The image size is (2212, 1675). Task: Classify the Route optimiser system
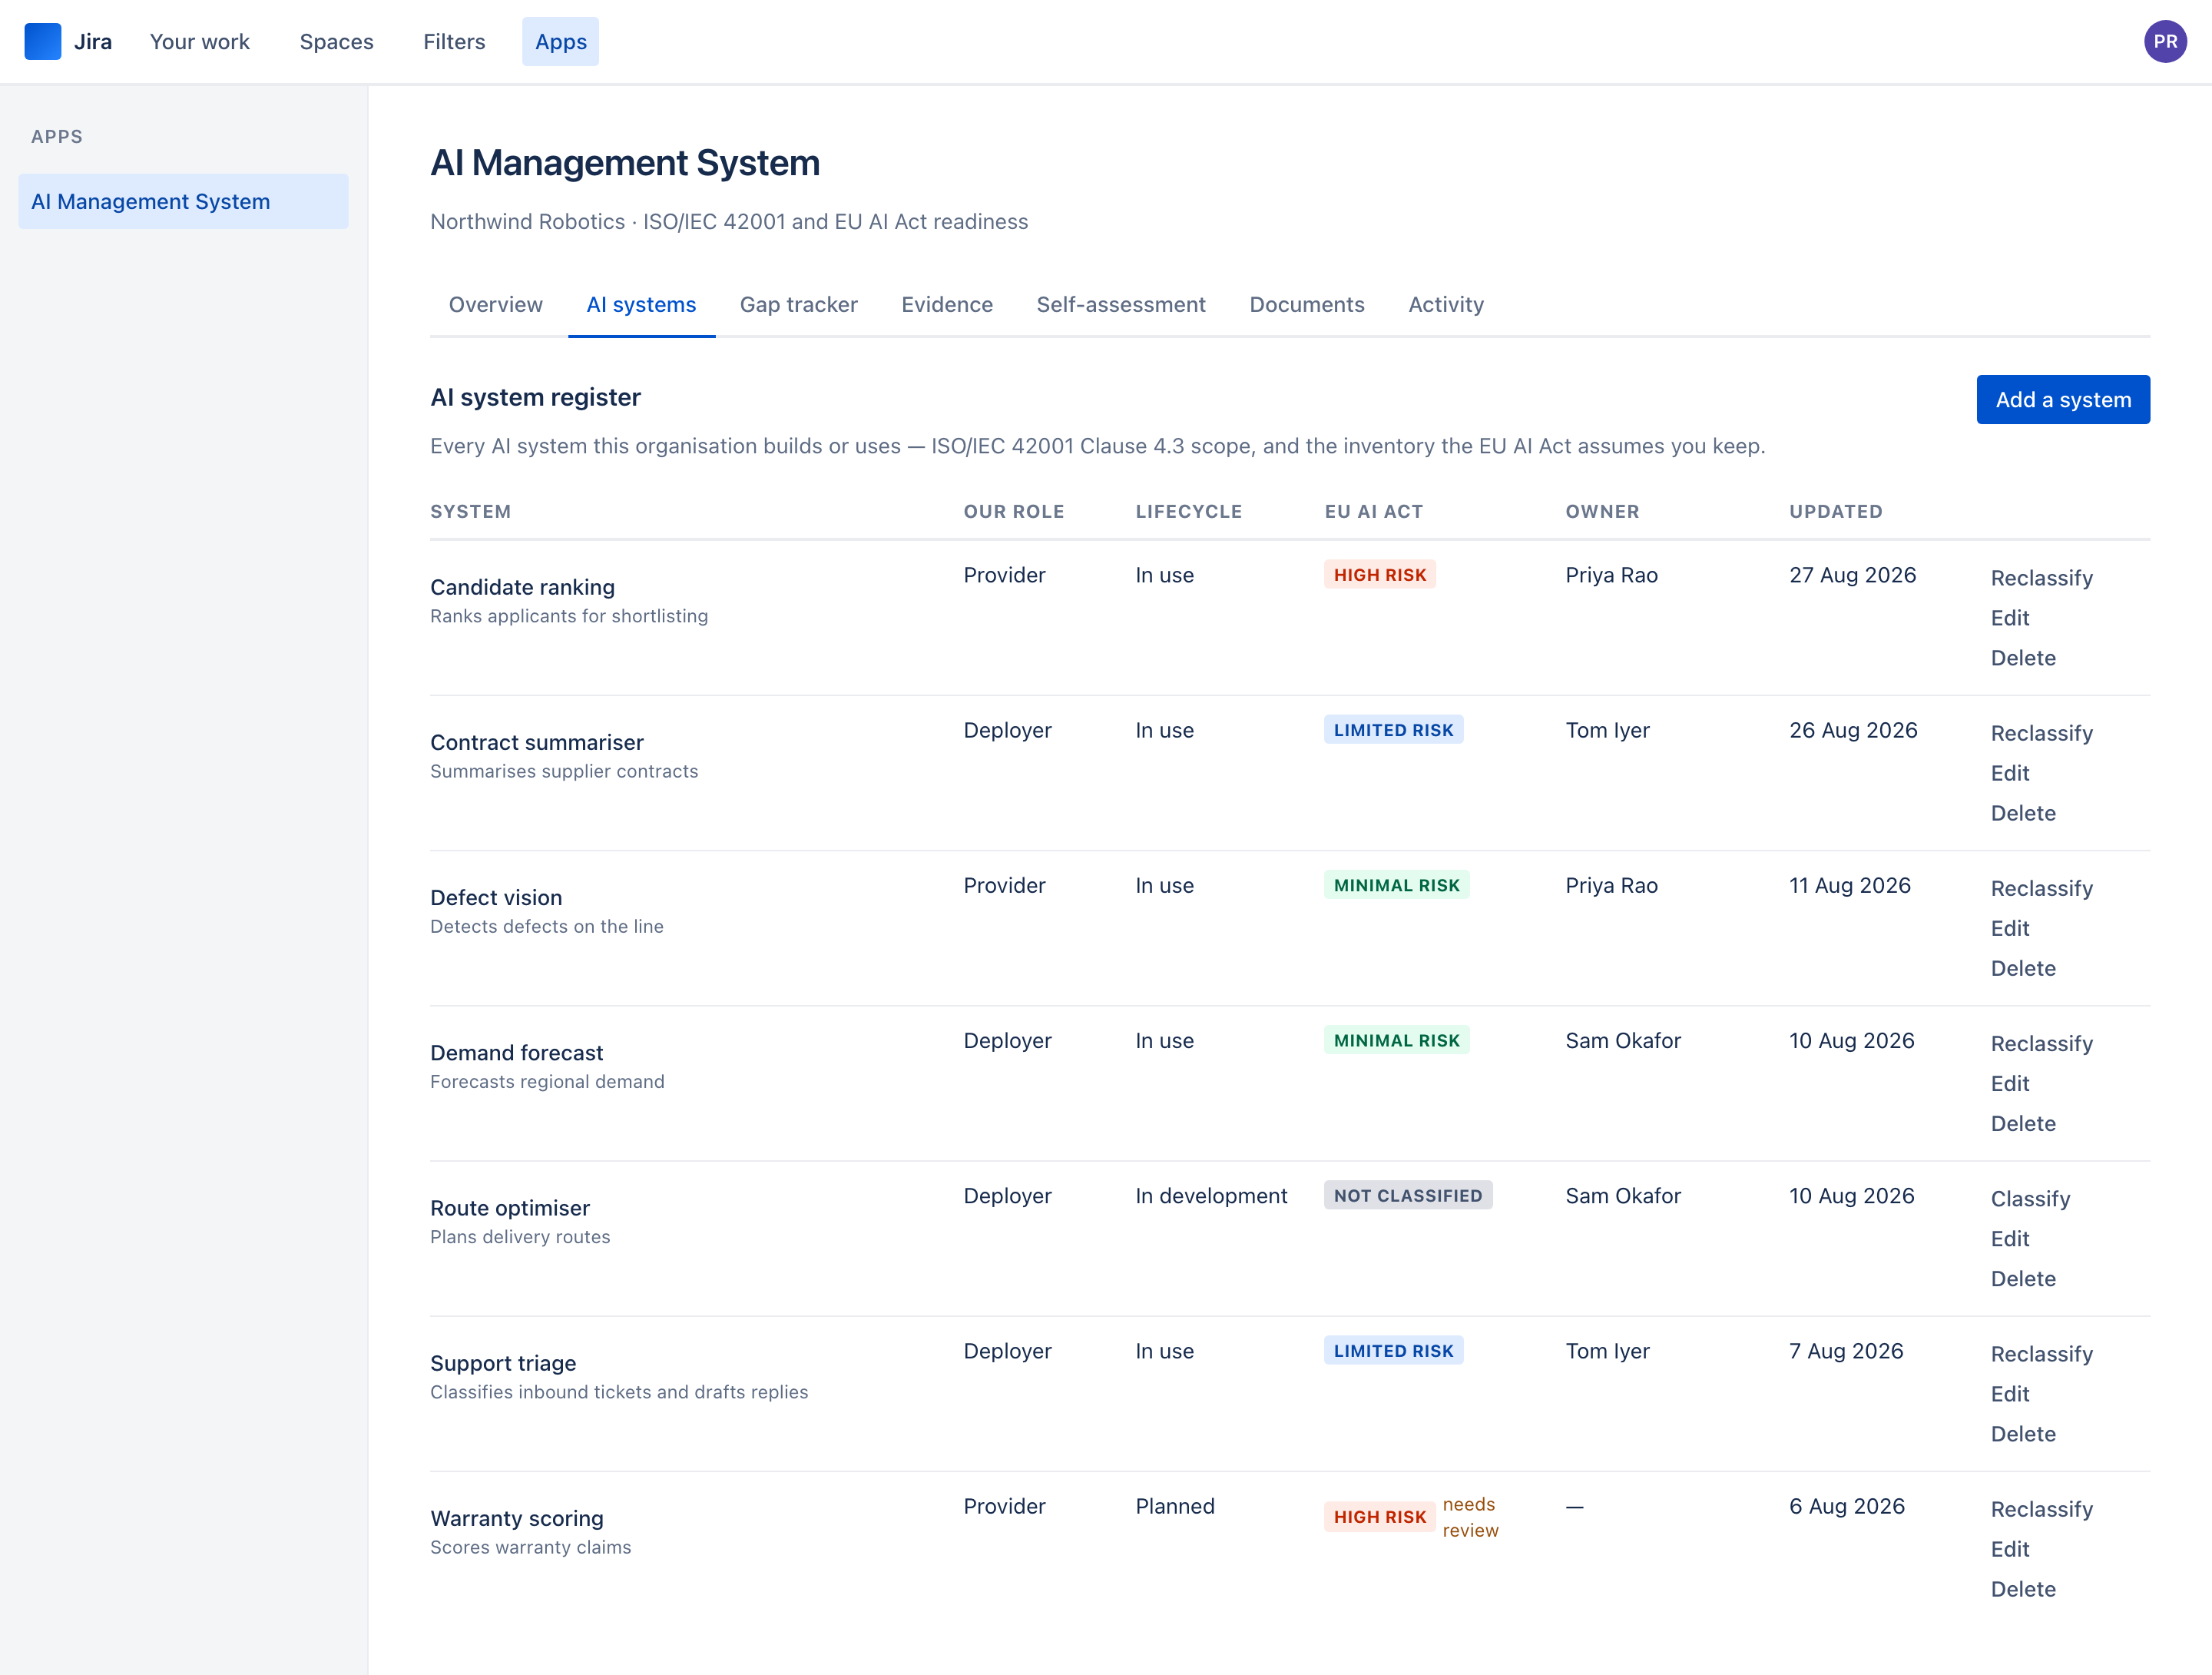[2030, 1199]
